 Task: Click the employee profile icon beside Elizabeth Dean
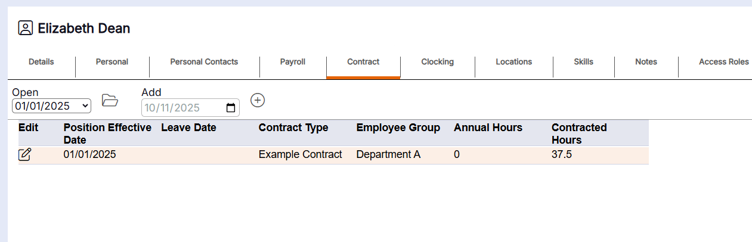[x=25, y=28]
